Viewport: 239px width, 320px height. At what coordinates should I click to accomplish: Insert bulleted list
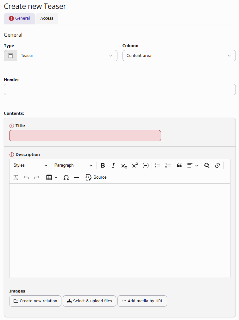click(x=157, y=165)
